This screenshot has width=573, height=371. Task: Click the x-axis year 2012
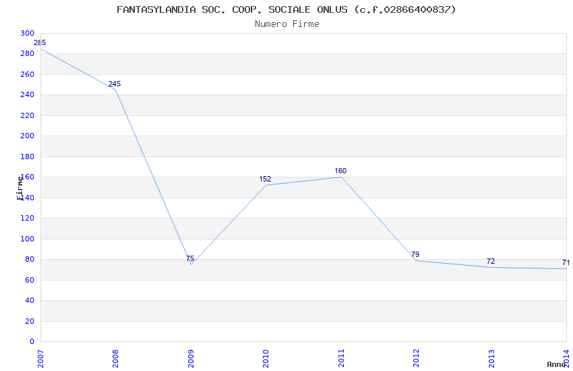416,359
